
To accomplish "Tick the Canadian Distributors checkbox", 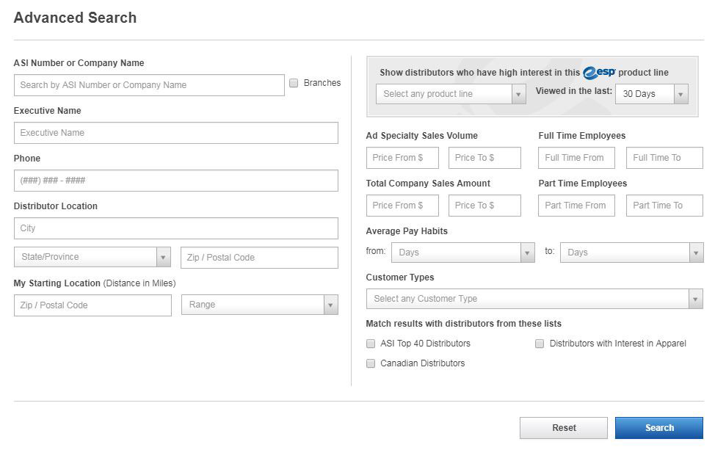I will (x=371, y=363).
